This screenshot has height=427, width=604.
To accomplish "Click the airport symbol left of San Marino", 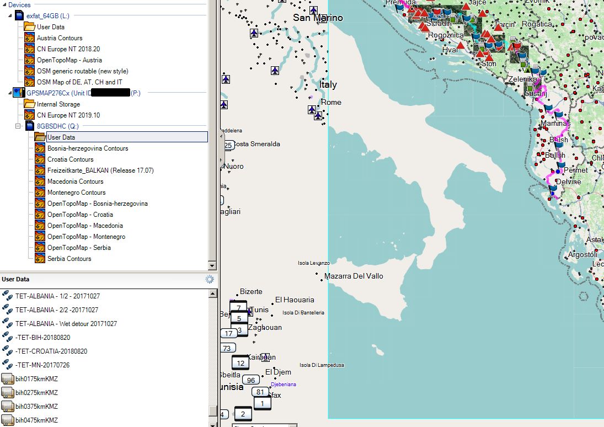I will [x=254, y=33].
